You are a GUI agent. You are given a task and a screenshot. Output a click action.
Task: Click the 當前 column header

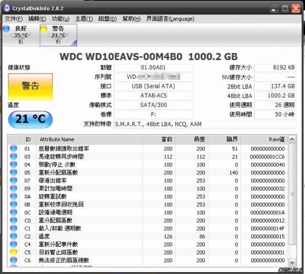click(x=159, y=139)
